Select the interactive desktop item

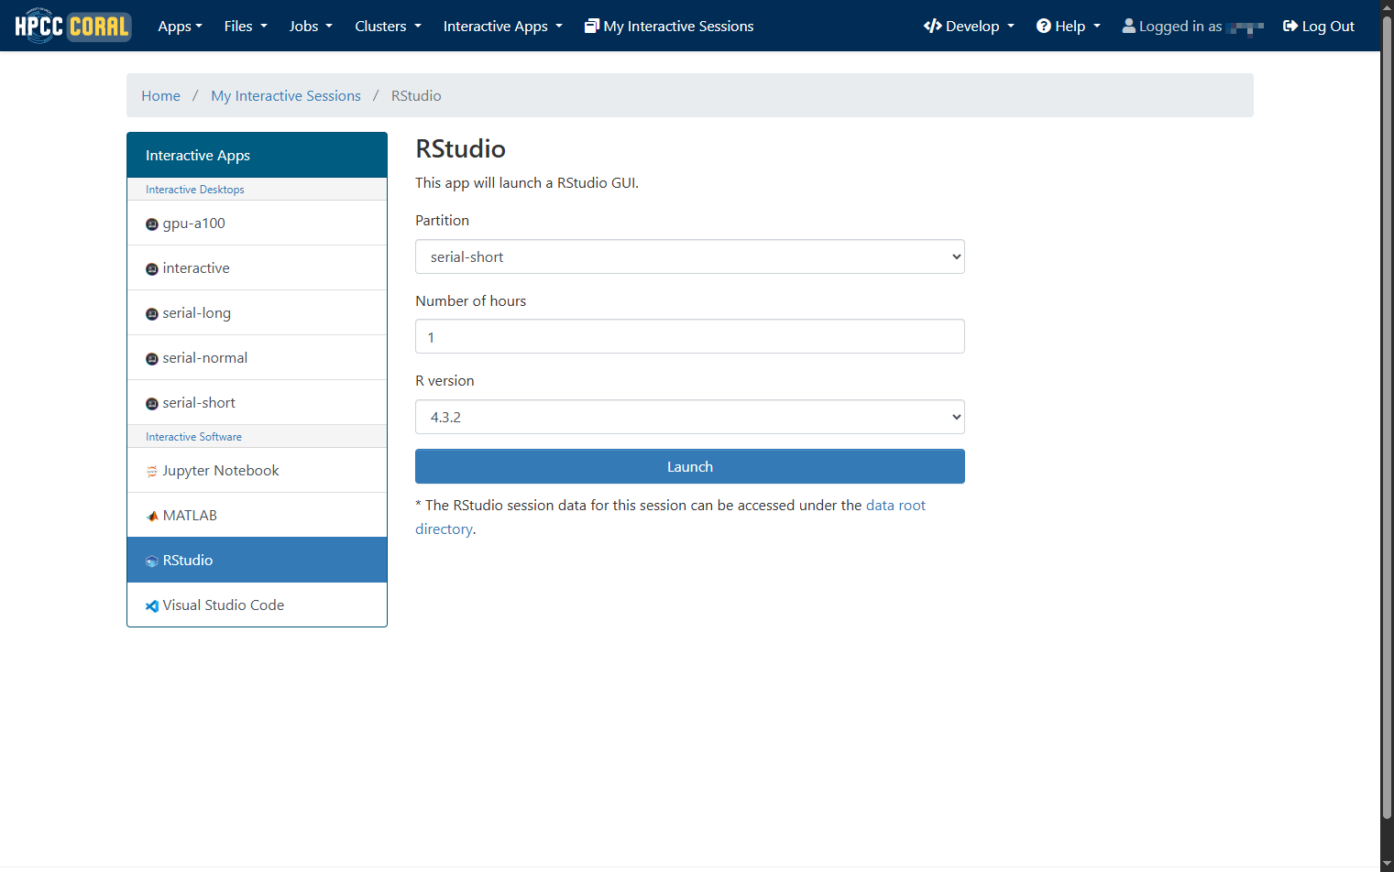pos(257,267)
